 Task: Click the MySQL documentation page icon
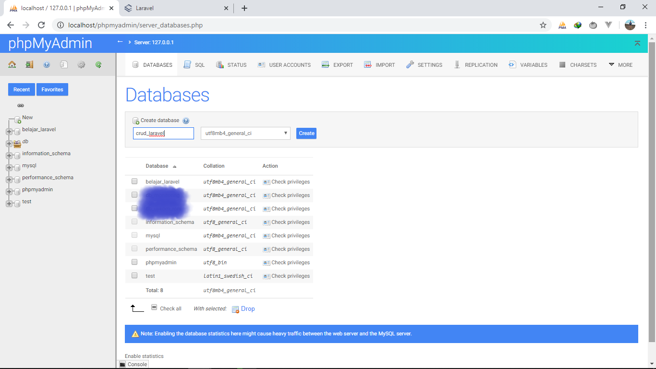click(x=64, y=64)
